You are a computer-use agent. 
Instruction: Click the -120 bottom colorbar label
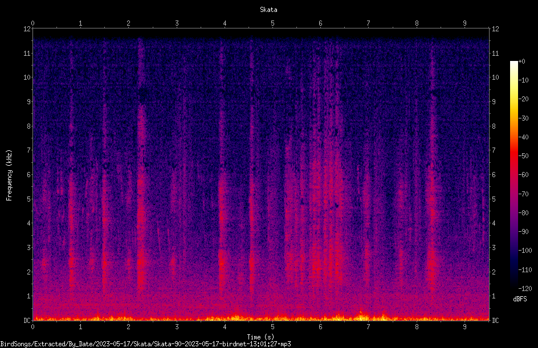(525, 289)
